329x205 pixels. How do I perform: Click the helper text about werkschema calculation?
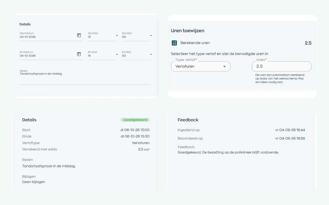(280, 78)
